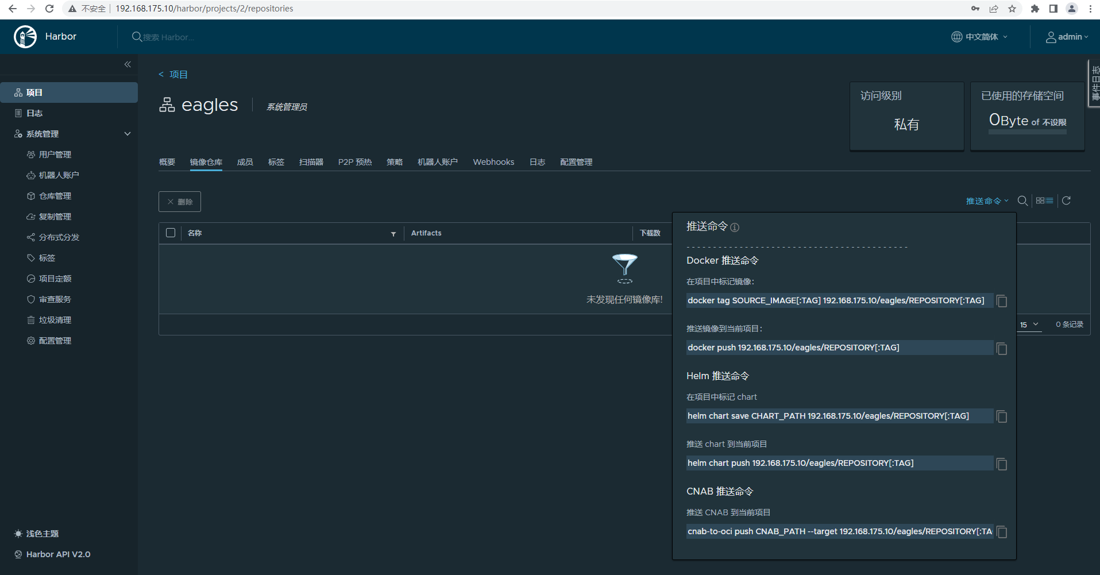Switch to 标签 tab in project
1100x575 pixels.
point(276,162)
